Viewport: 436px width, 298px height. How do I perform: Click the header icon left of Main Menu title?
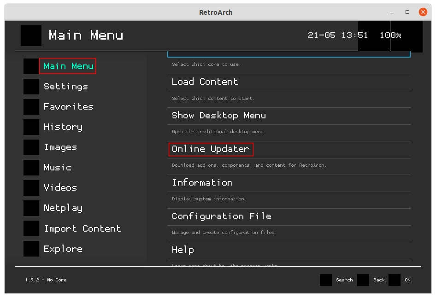[31, 35]
